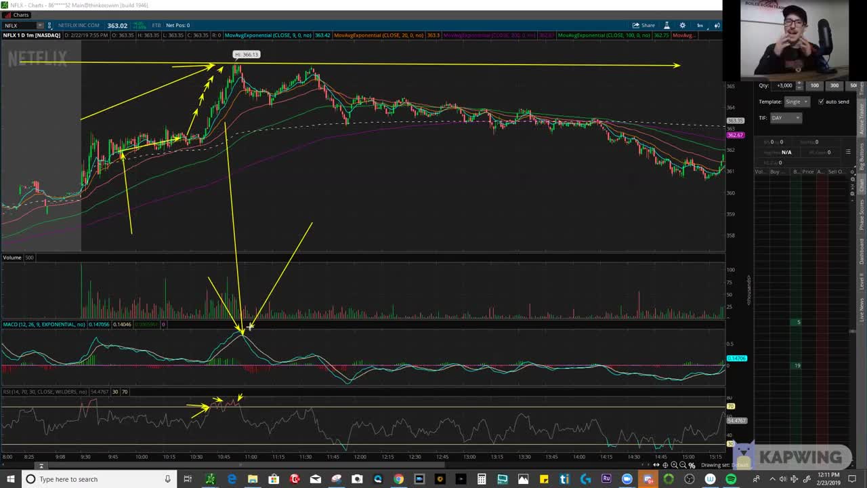Click the Buy column header
The width and height of the screenshot is (867, 488).
(778, 171)
